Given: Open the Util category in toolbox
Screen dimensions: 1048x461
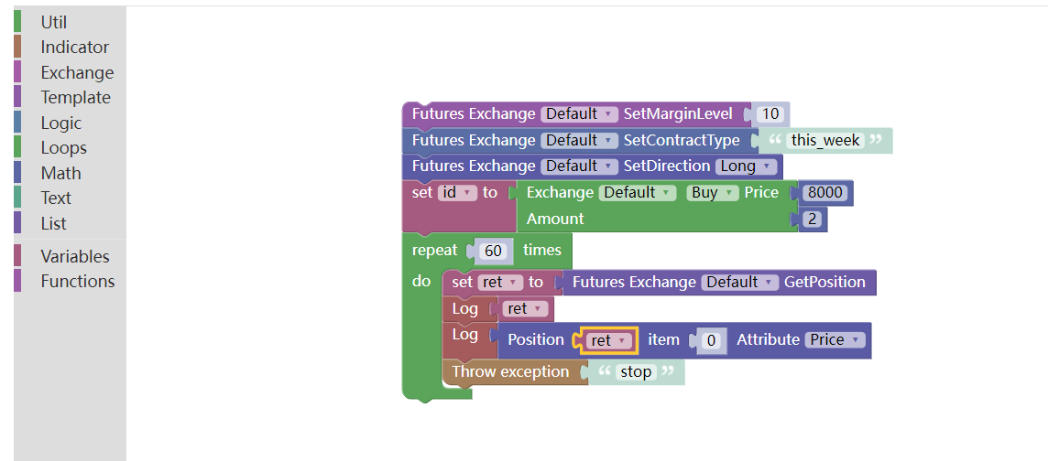Looking at the screenshot, I should (x=54, y=22).
